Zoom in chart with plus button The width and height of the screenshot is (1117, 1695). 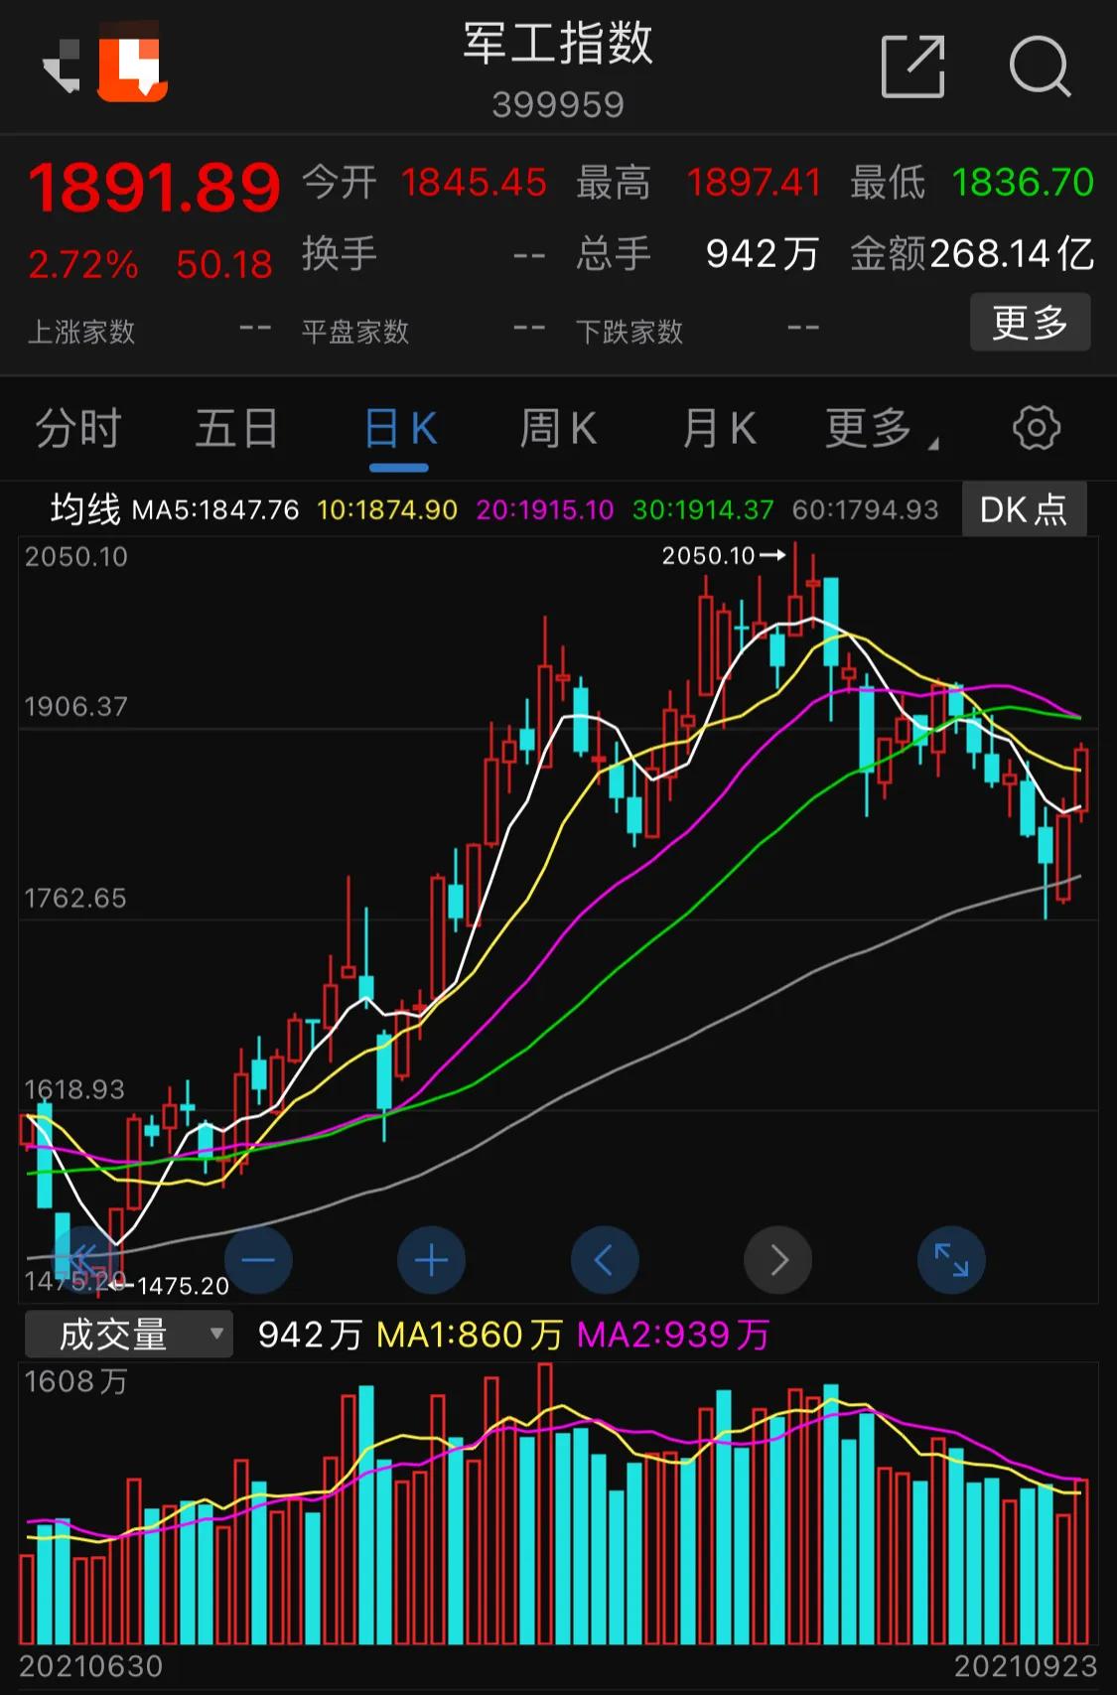coord(431,1260)
